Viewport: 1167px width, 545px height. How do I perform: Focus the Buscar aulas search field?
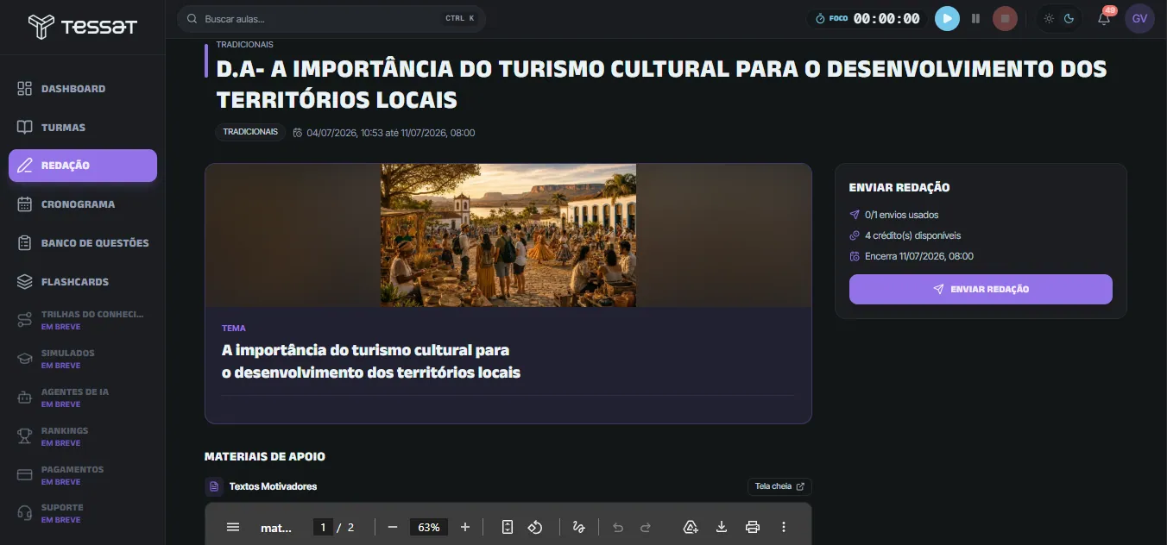(331, 18)
